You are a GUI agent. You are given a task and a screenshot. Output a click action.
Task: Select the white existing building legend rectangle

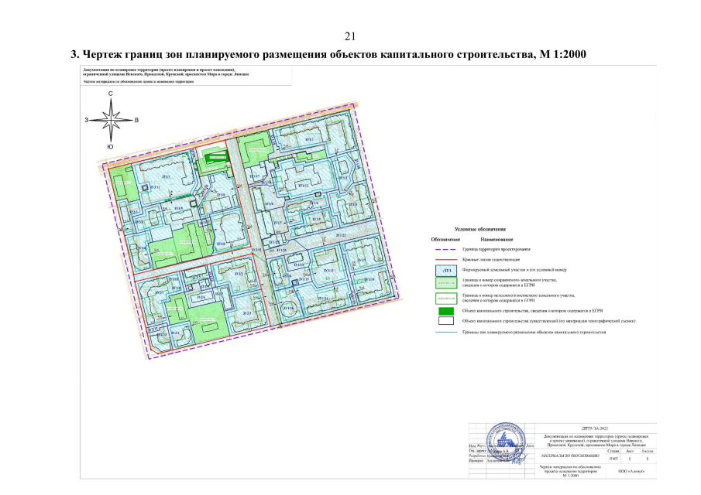(447, 320)
